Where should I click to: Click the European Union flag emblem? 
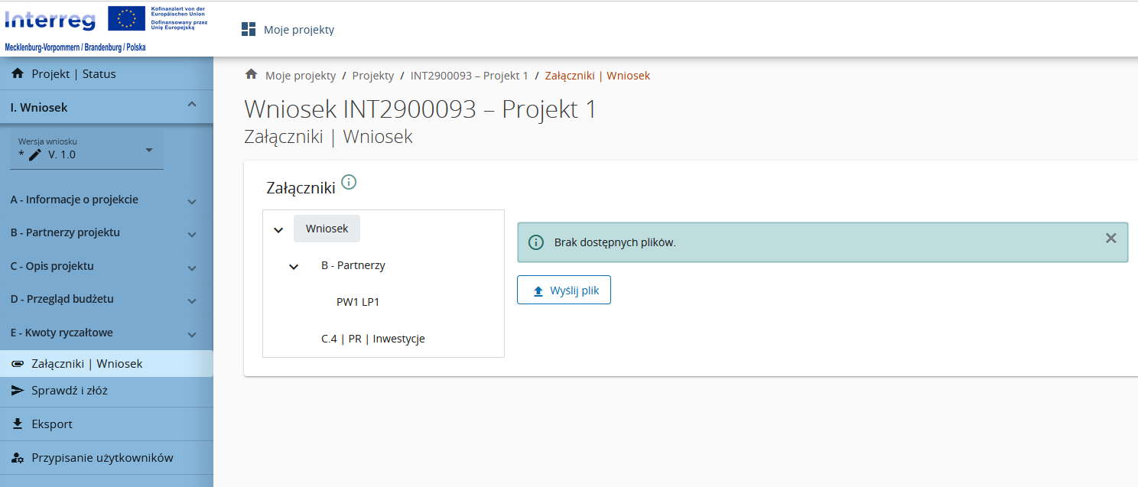click(127, 18)
